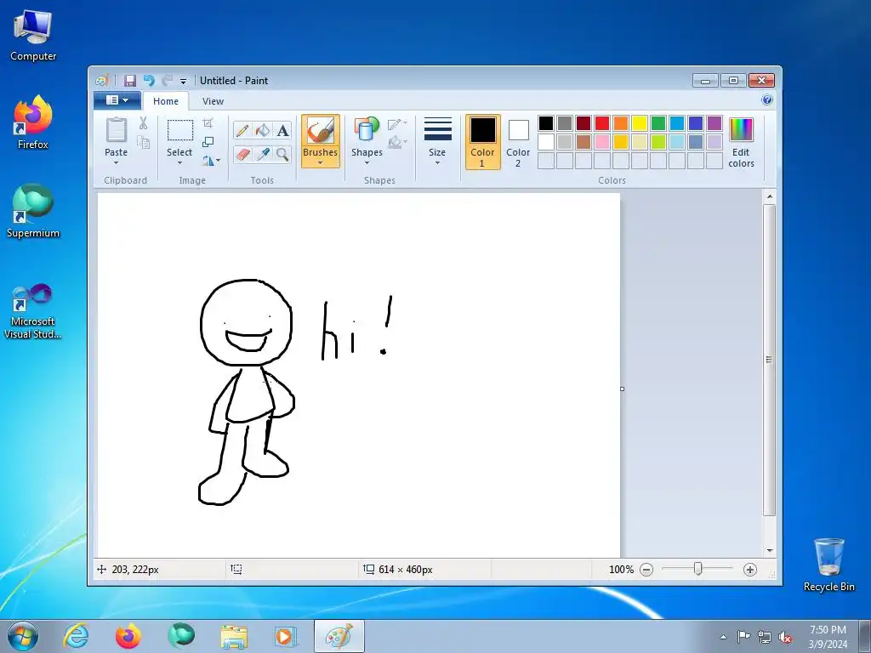Click the zoom slider handle
This screenshot has height=653, width=871.
coord(697,569)
